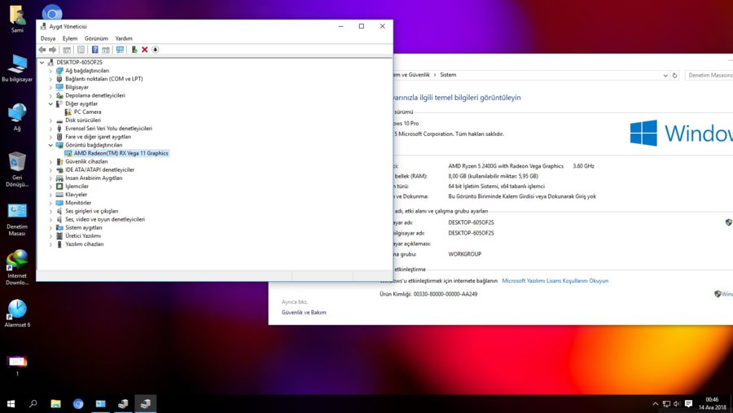Select Bağlantı noktaları (COM ve LPT)
Image resolution: width=733 pixels, height=413 pixels.
tap(104, 79)
